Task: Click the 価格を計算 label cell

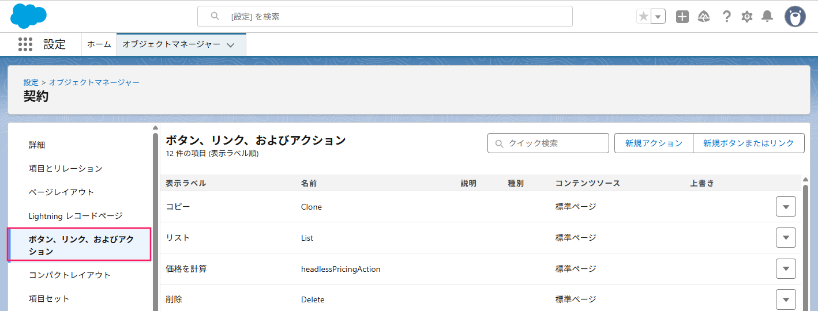Action: coord(186,269)
